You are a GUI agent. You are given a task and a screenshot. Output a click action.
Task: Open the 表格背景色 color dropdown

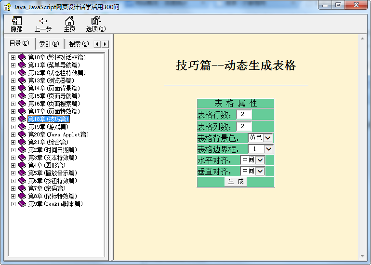[x=268, y=138]
